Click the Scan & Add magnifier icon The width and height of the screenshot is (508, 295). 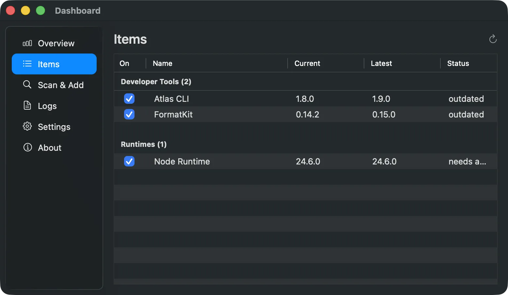27,85
